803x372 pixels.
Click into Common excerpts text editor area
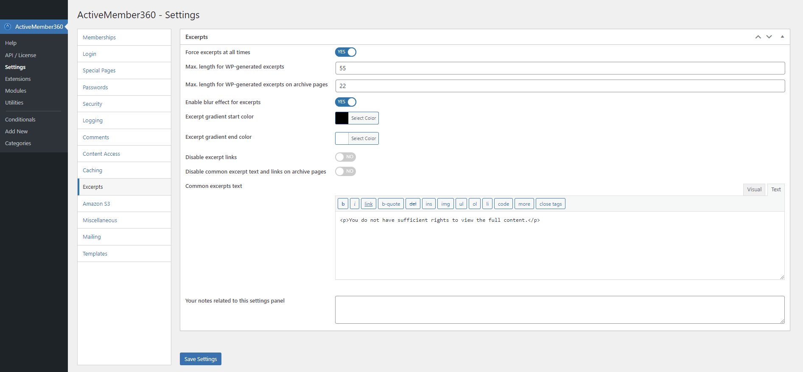pyautogui.click(x=560, y=245)
